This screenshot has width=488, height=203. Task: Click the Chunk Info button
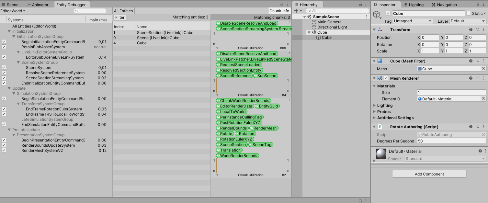[x=279, y=11]
